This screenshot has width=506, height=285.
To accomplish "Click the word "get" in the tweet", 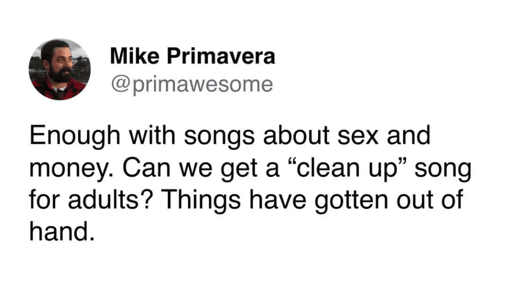I will pyautogui.click(x=237, y=169).
